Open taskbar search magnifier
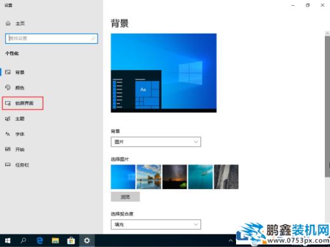 pos(23,241)
